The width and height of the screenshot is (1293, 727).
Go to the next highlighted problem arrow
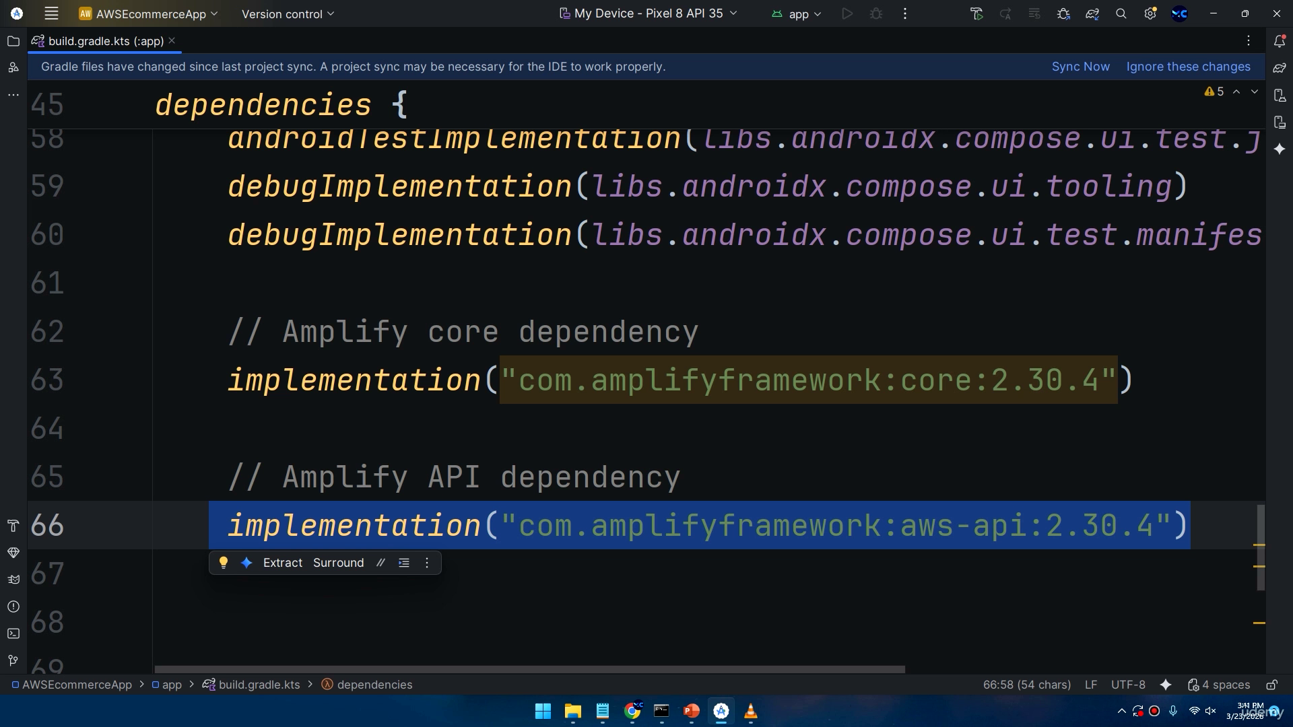click(x=1255, y=92)
